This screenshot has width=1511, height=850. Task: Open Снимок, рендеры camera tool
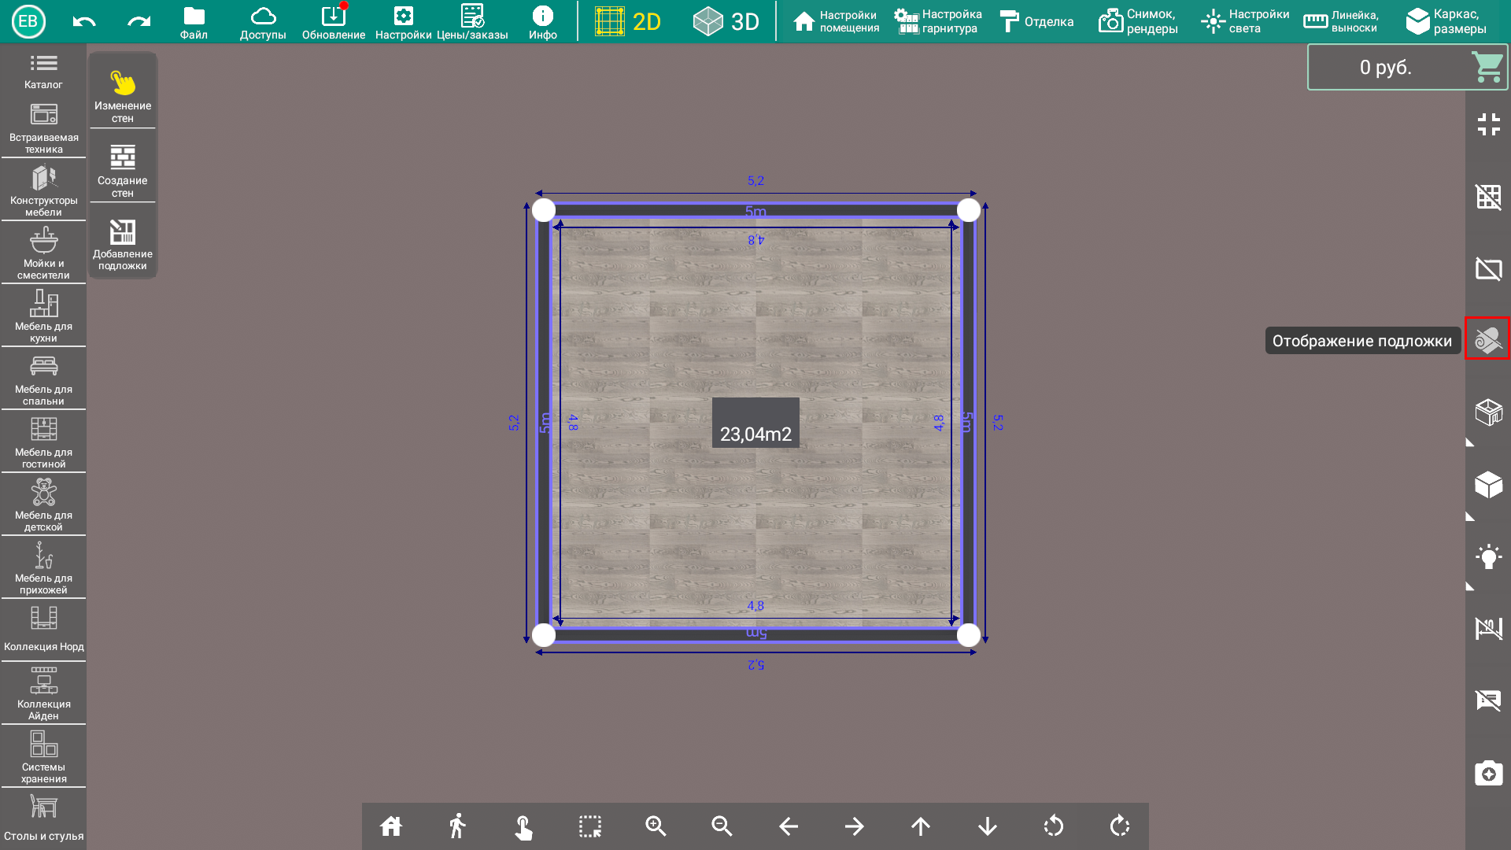click(1138, 21)
